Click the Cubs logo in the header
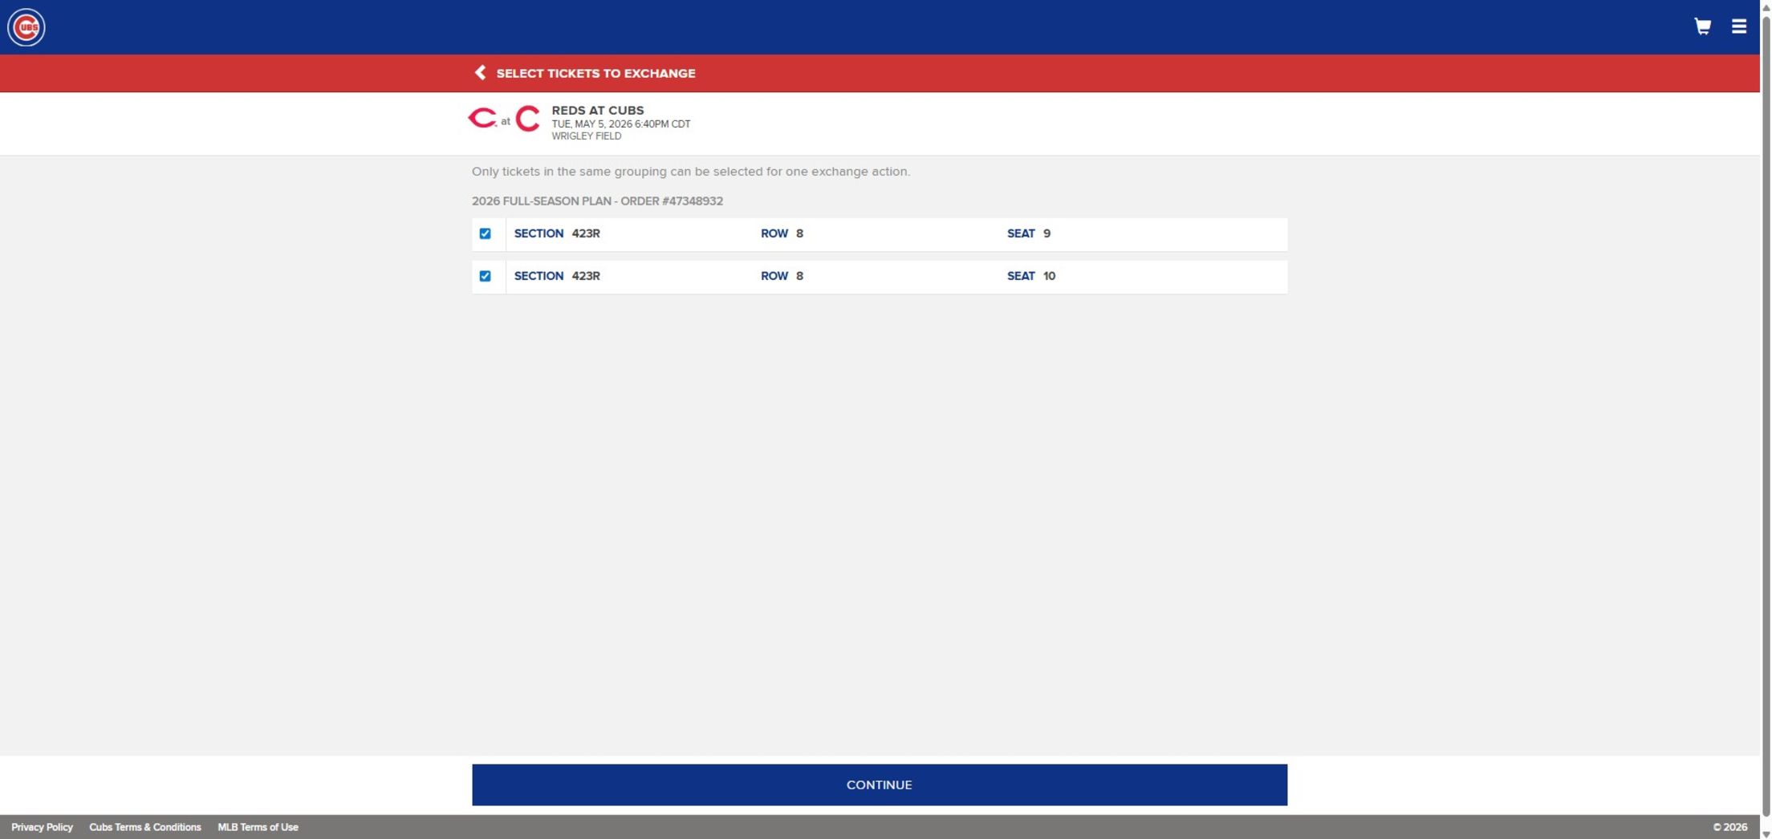The height and width of the screenshot is (839, 1772). (26, 27)
